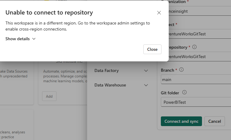This screenshot has height=140, width=231.
Task: Open the repository dropdown field
Action: 200,57
